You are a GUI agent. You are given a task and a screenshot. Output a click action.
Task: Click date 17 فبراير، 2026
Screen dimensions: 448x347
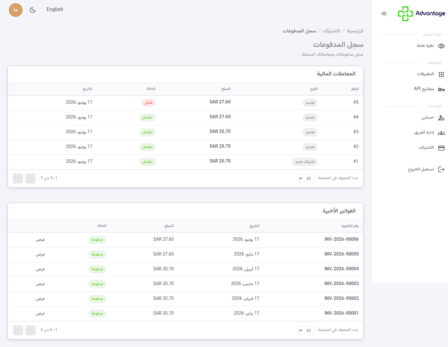[x=246, y=298]
